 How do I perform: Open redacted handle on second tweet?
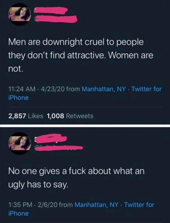tap(59, 148)
